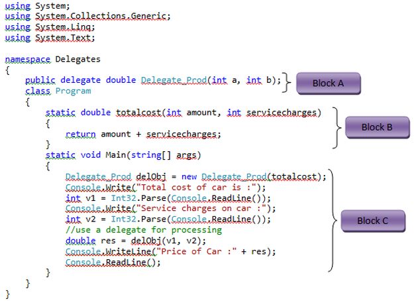Click 'double res = delObj(v1, v2);' line
The height and width of the screenshot is (301, 414).
pyautogui.click(x=136, y=241)
